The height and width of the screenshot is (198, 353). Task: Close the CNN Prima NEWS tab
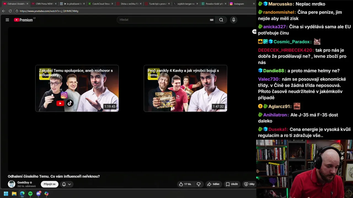pos(56,4)
